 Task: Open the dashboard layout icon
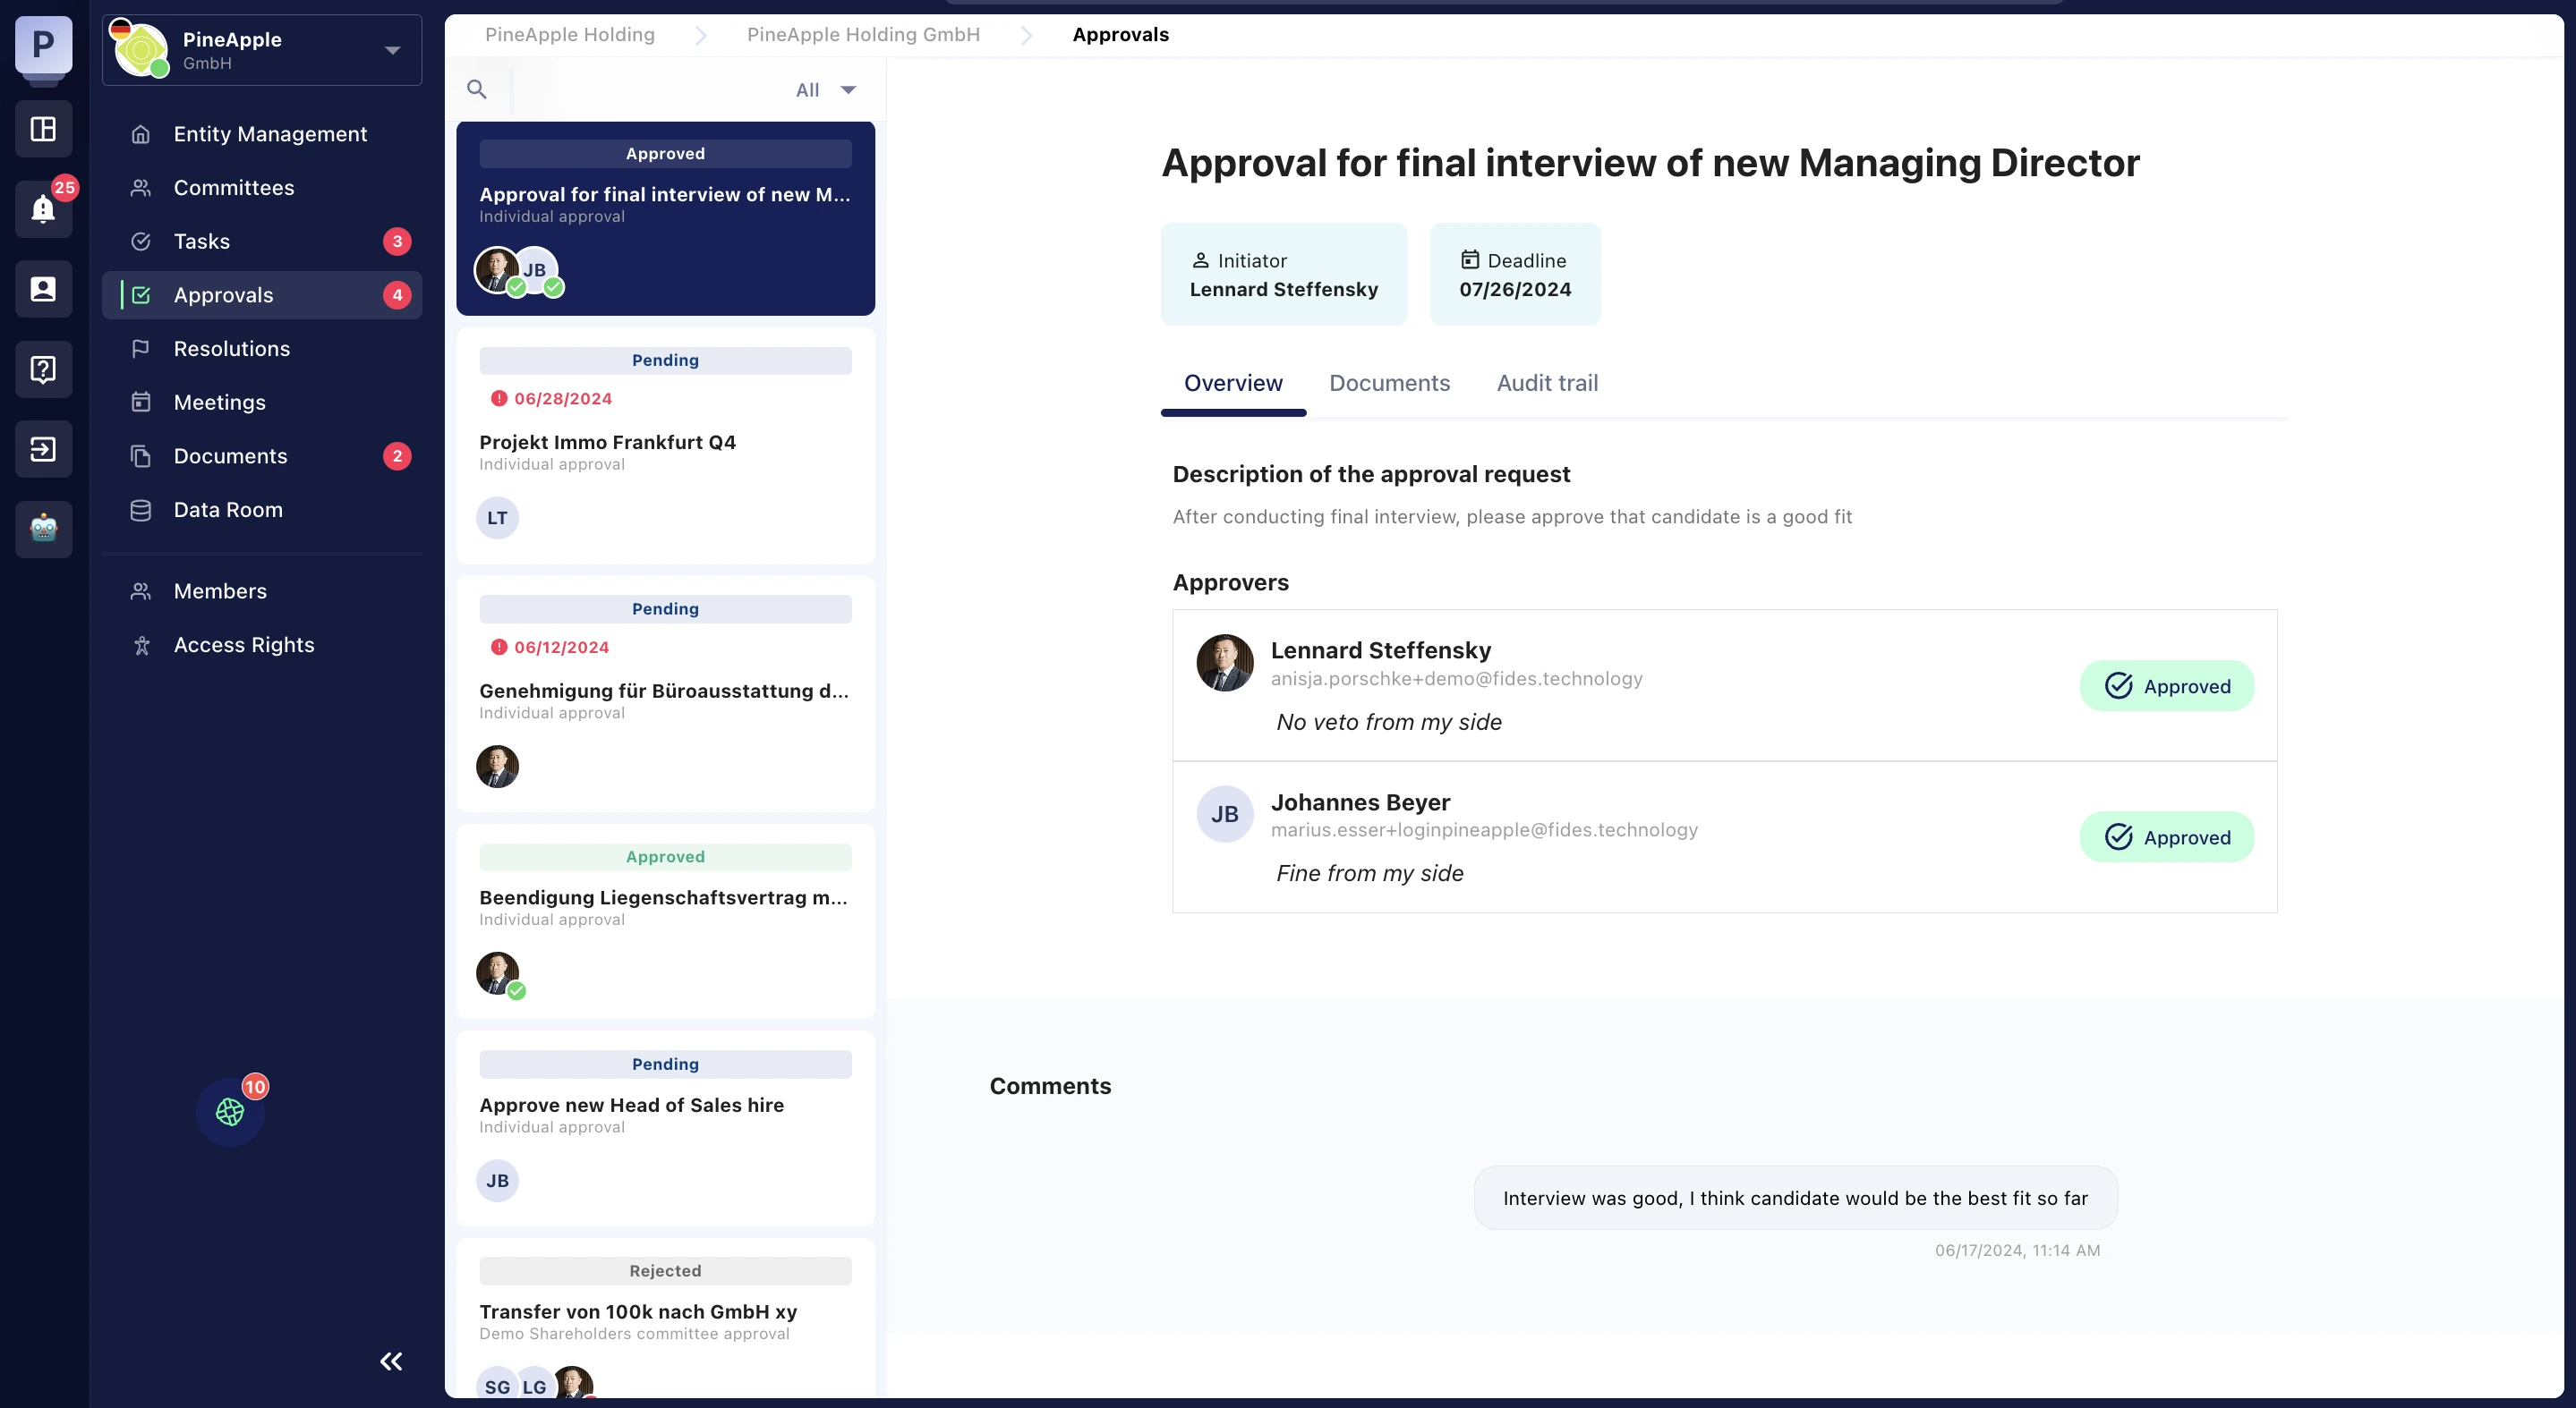(x=43, y=129)
